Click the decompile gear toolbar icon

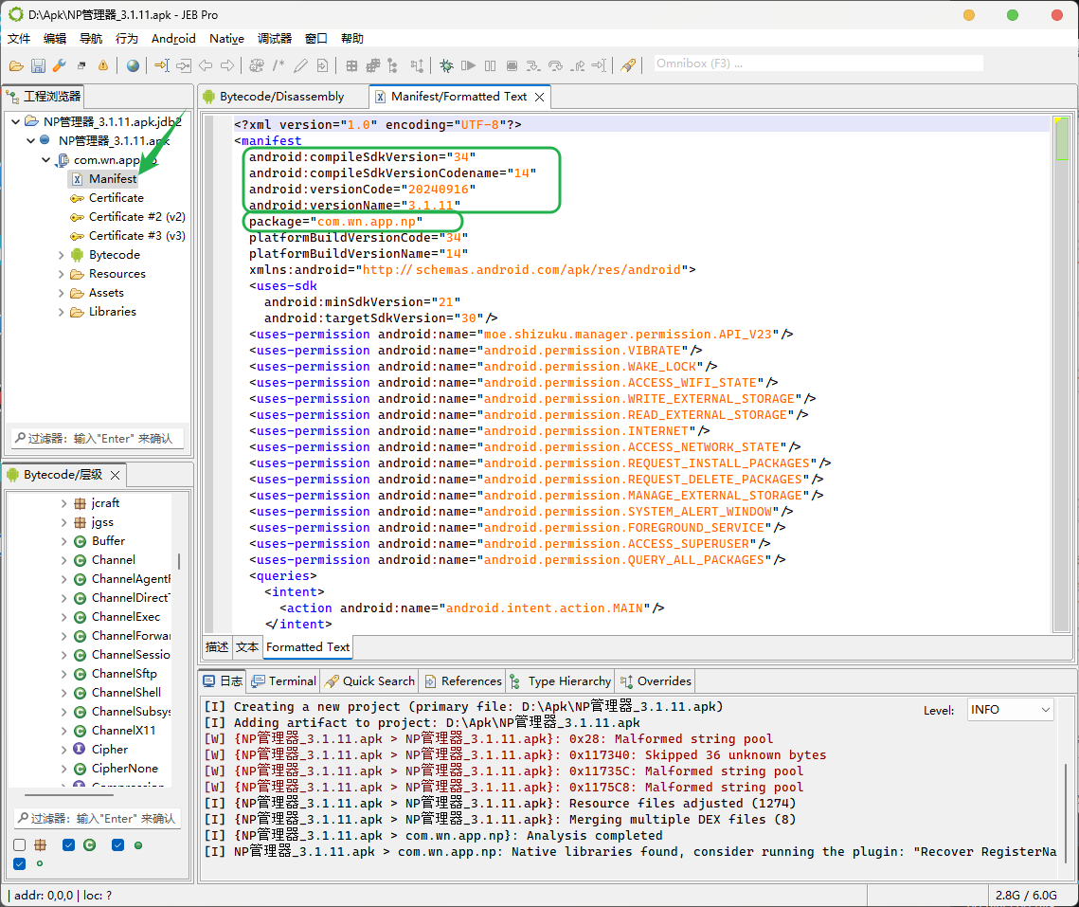(x=257, y=65)
